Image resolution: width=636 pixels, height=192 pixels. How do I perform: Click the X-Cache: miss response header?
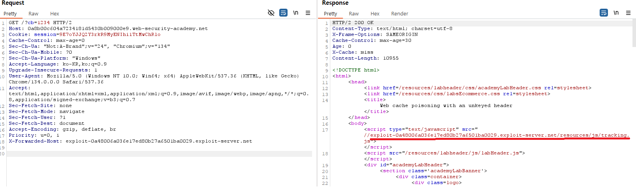(x=353, y=53)
